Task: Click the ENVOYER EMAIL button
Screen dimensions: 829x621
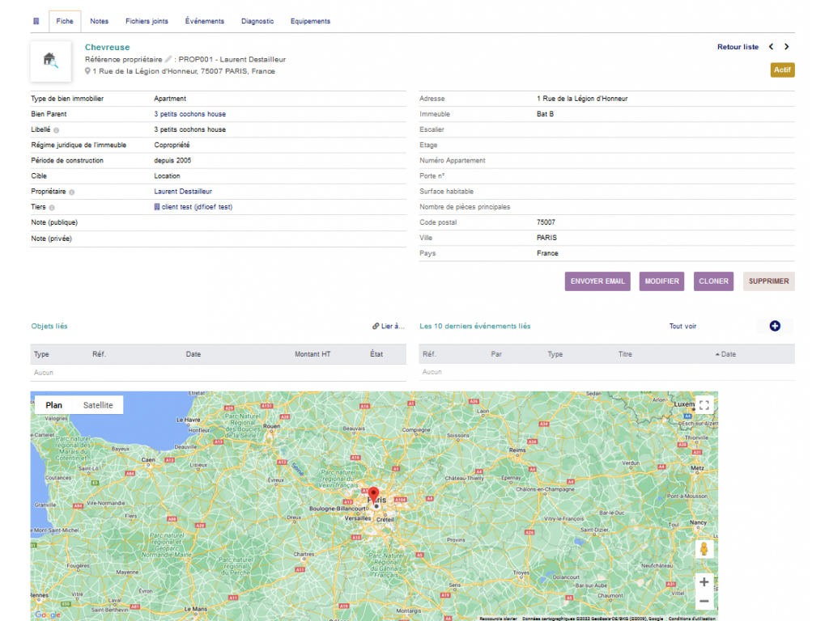Action: [597, 281]
